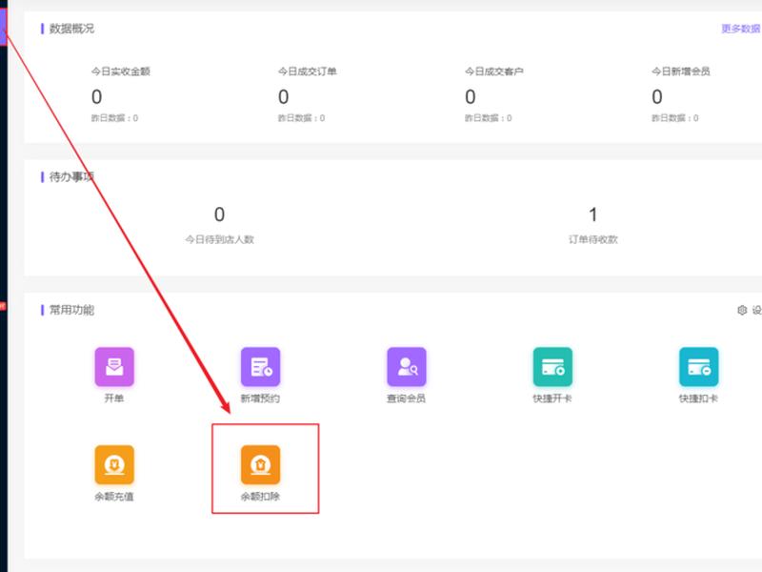The image size is (762, 572).
Task: Click the 今日成交客户 label
Action: [x=494, y=71]
